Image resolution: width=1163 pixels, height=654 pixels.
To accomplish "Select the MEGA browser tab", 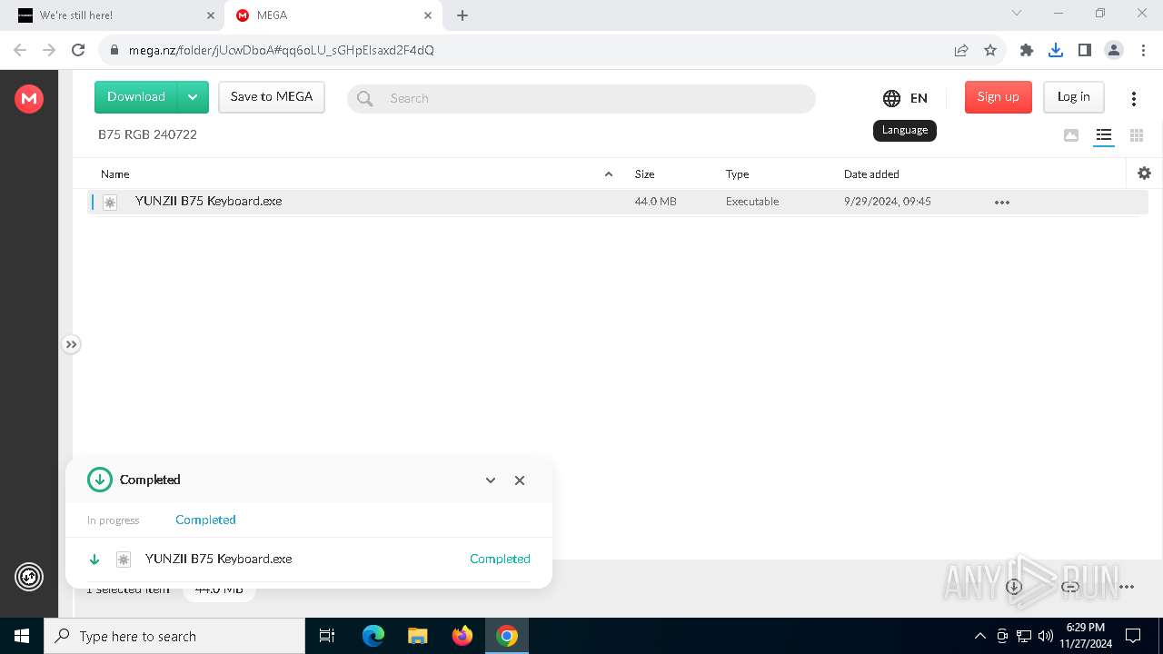I will click(332, 15).
